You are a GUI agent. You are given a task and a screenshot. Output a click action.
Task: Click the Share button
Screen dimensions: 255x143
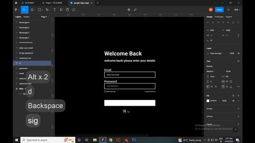[x=219, y=10]
